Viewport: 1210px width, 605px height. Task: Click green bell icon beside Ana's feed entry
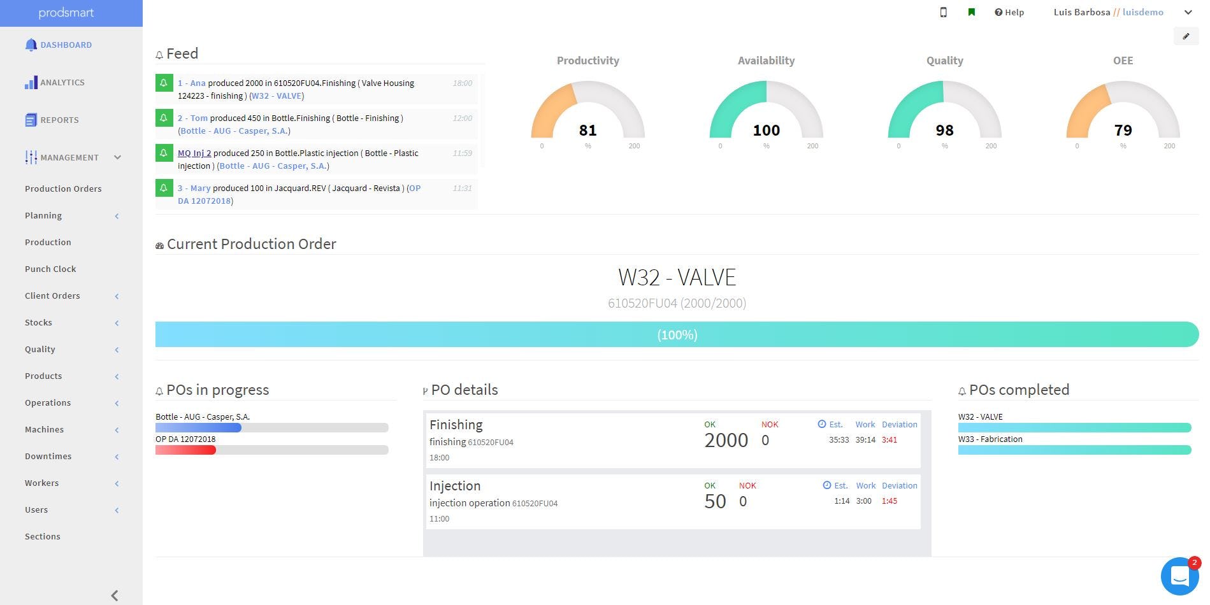(164, 83)
